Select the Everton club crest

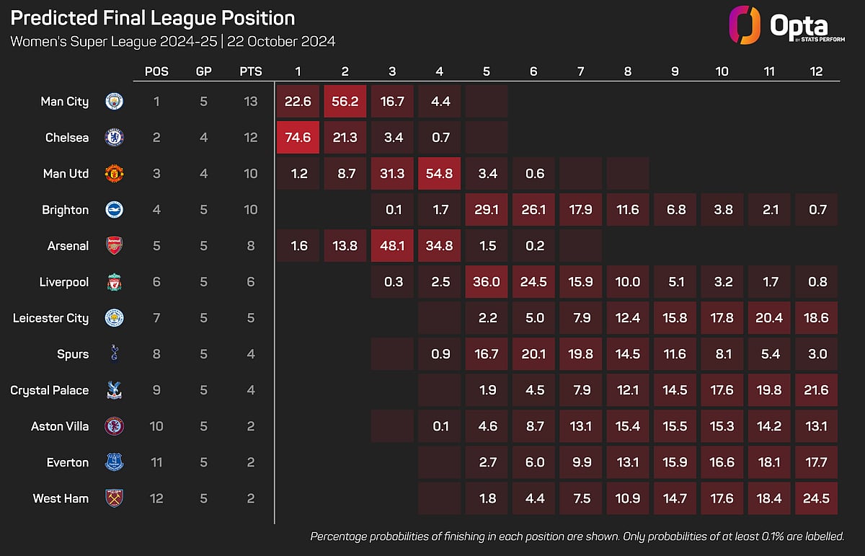pyautogui.click(x=115, y=462)
